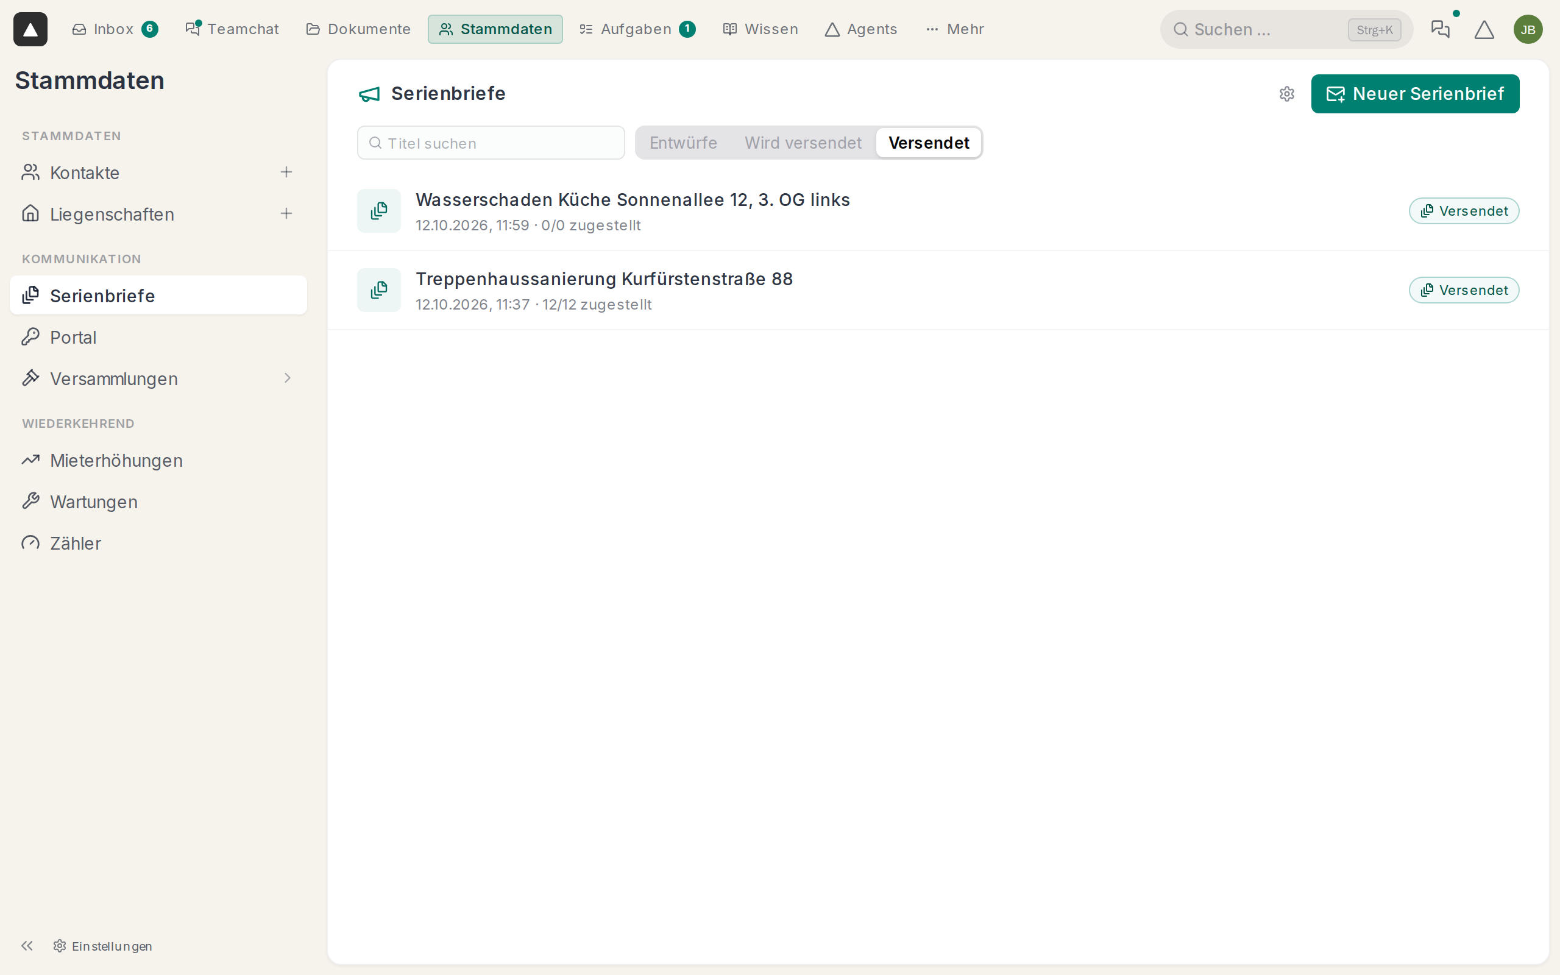Click the Serienbriefe megaphone icon
Image resolution: width=1560 pixels, height=975 pixels.
369,94
